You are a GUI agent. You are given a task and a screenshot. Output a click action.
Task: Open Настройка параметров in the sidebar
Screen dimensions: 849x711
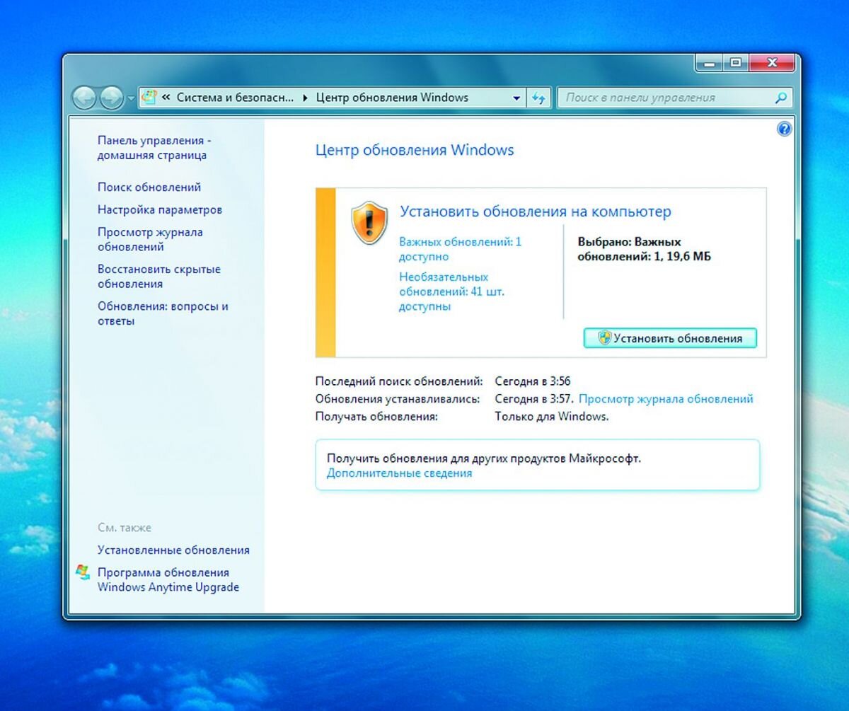158,209
